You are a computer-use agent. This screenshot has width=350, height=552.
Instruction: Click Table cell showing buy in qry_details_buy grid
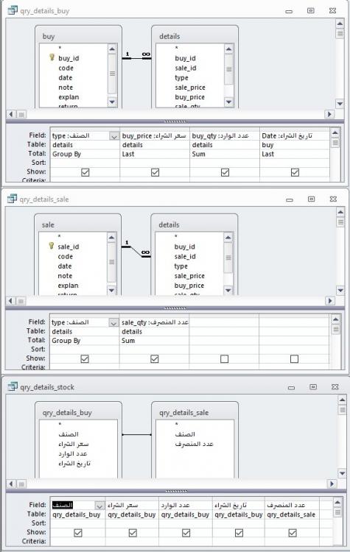click(294, 145)
